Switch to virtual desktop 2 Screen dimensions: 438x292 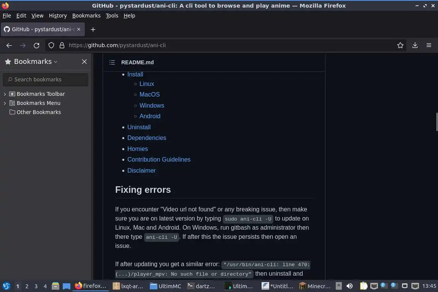[27, 286]
